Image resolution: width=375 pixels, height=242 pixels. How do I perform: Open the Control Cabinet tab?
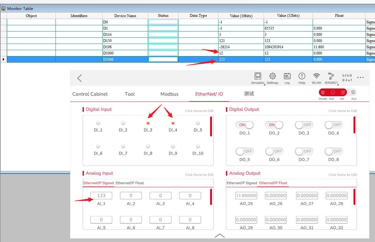pos(90,94)
